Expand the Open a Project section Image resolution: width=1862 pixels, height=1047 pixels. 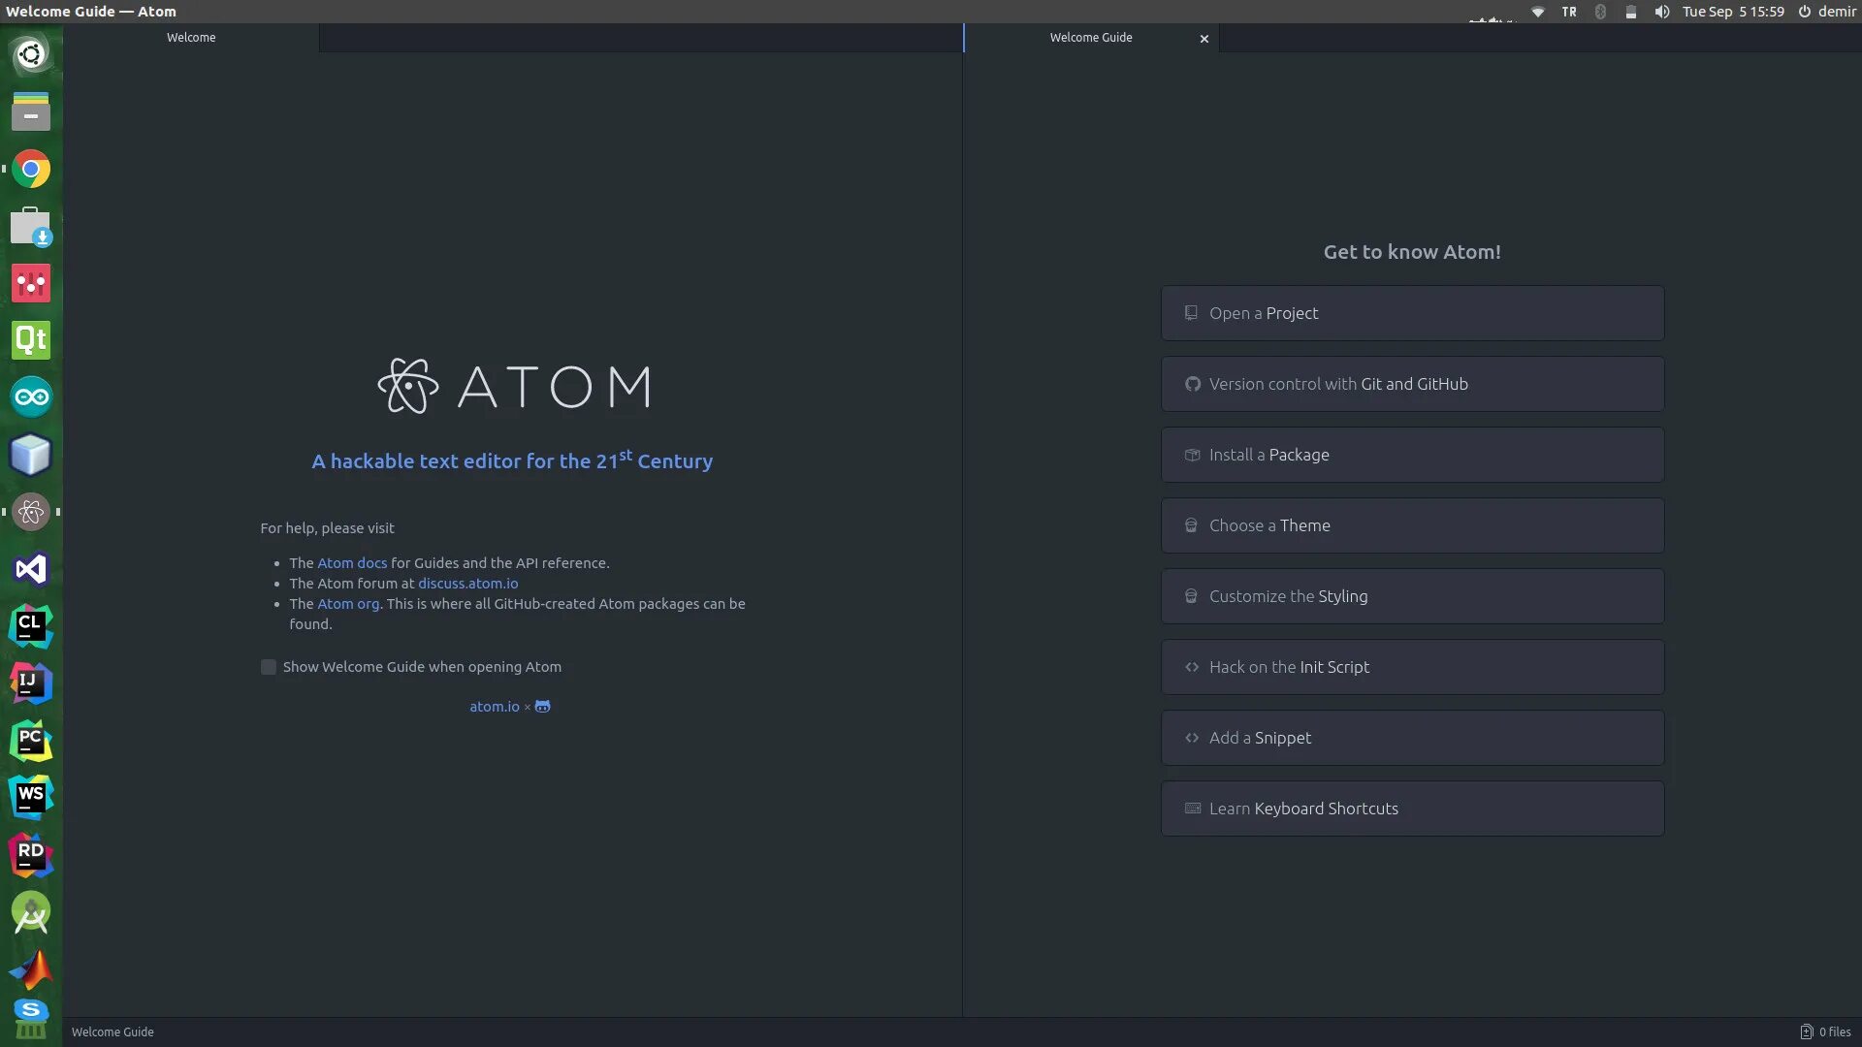pyautogui.click(x=1412, y=313)
